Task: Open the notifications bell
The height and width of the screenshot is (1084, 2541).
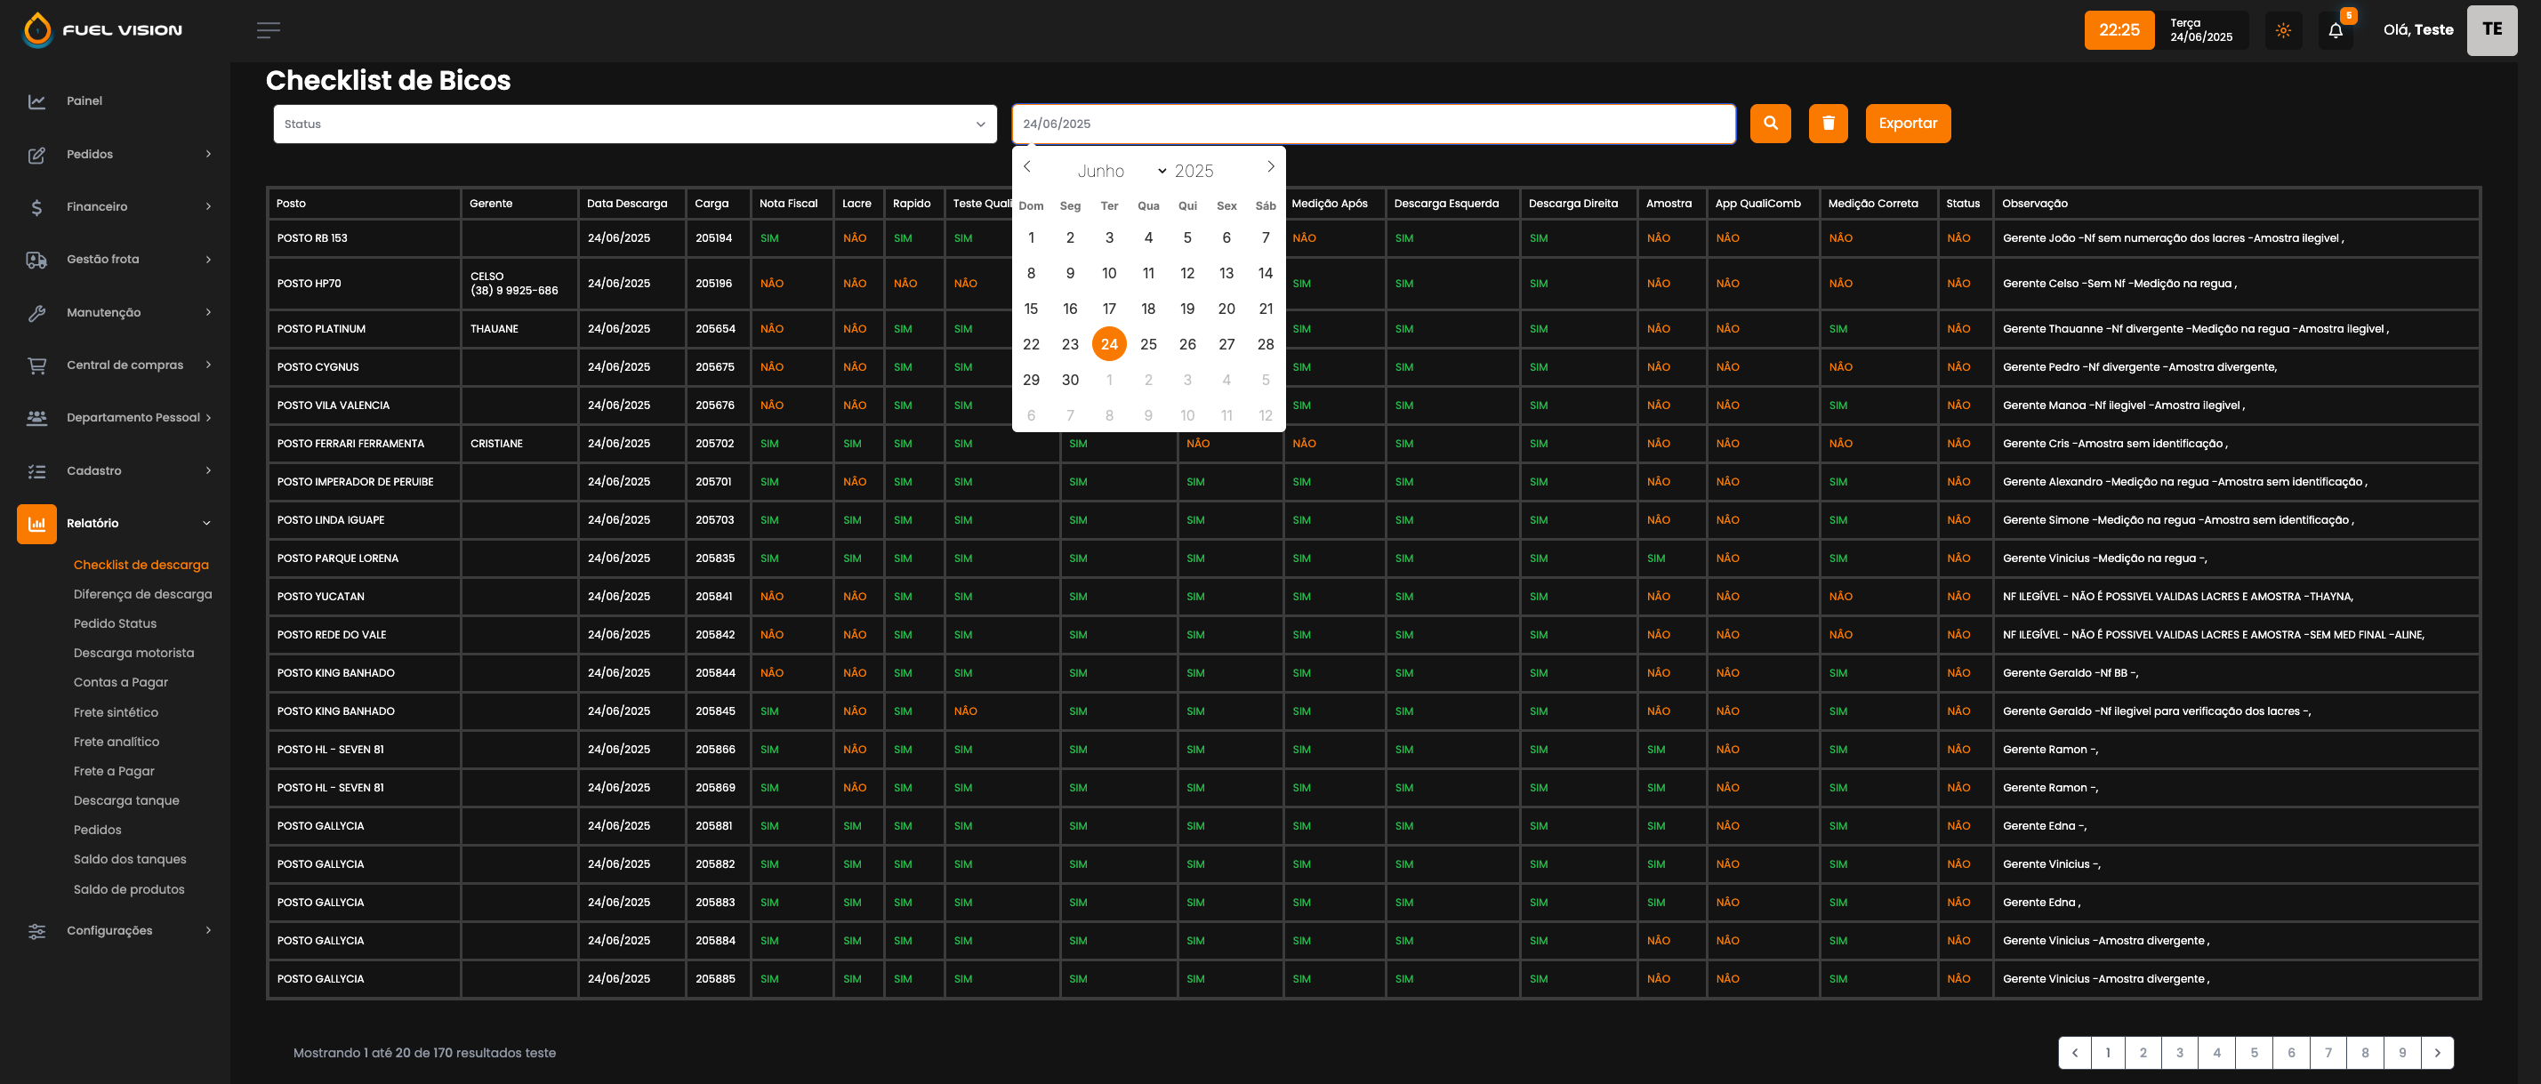Action: point(2335,30)
